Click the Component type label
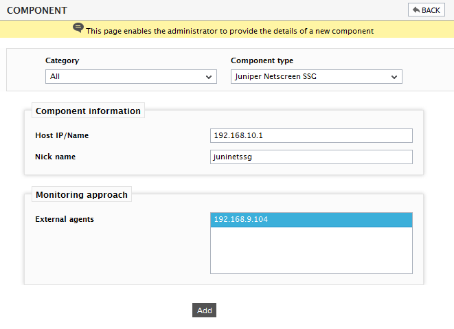The width and height of the screenshot is (454, 329). tap(262, 60)
